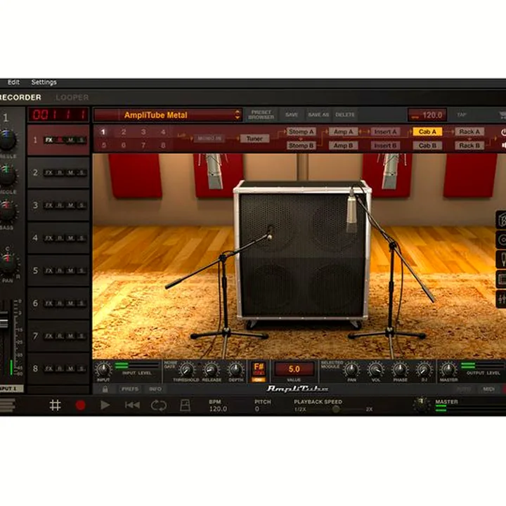The width and height of the screenshot is (506, 506).
Task: Toggle FX on recorder track 2
Action: tap(48, 173)
